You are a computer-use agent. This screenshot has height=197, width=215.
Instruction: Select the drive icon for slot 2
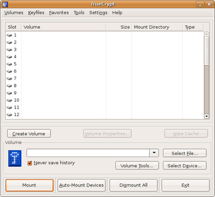click(x=9, y=42)
